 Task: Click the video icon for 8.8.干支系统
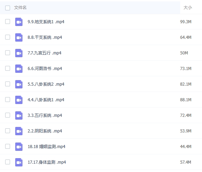pos(19,37)
